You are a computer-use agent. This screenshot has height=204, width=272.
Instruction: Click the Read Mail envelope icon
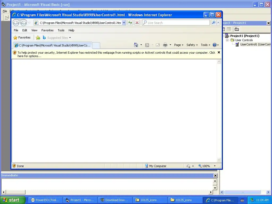click(x=158, y=45)
